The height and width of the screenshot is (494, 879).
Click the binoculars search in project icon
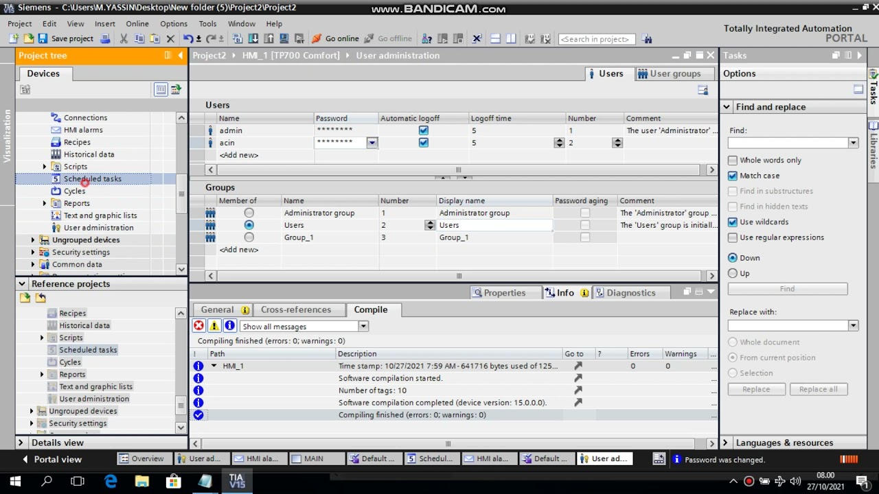click(647, 39)
